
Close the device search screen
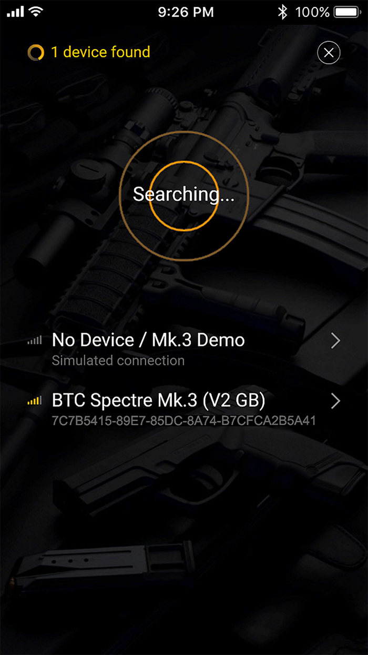(x=329, y=52)
